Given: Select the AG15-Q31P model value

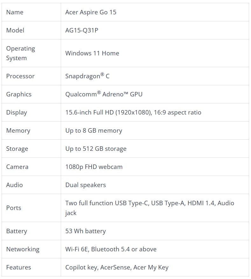Looking at the screenshot, I should coord(82,31).
